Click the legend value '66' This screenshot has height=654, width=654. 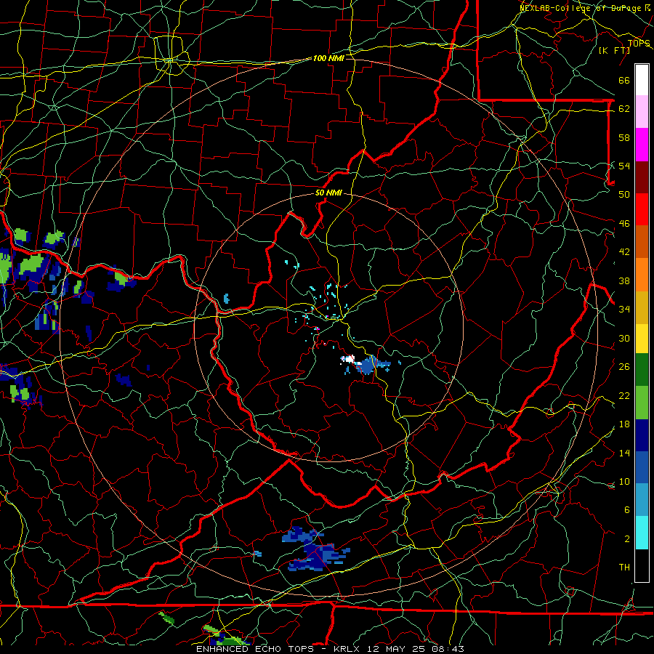pyautogui.click(x=624, y=81)
